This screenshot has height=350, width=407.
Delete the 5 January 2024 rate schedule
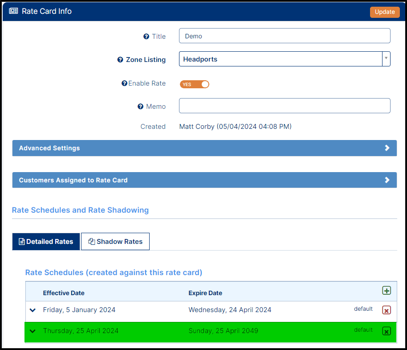click(386, 310)
